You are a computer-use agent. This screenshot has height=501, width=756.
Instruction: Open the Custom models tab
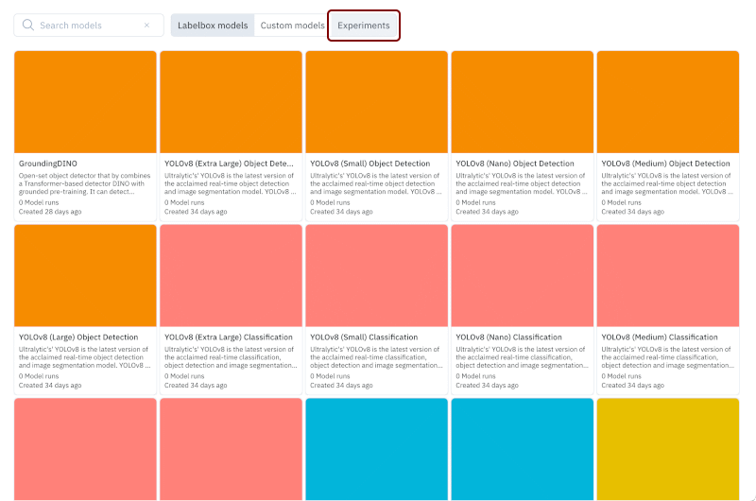click(292, 26)
